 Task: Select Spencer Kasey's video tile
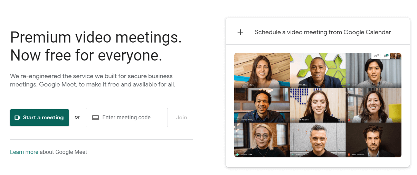point(262,105)
